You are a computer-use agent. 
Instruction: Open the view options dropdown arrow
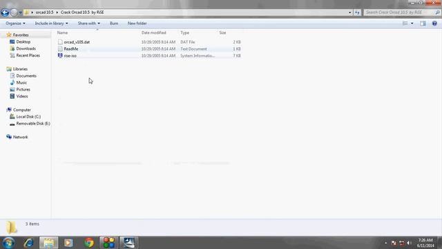pyautogui.click(x=412, y=24)
